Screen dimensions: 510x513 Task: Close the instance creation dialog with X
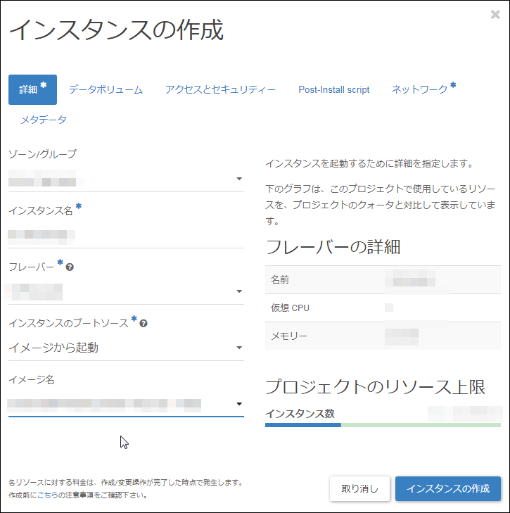coord(495,14)
